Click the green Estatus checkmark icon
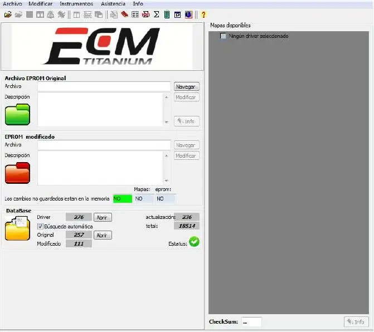The image size is (374, 332). point(194,242)
